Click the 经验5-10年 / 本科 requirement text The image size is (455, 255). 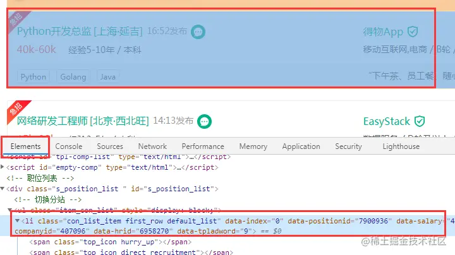click(105, 50)
